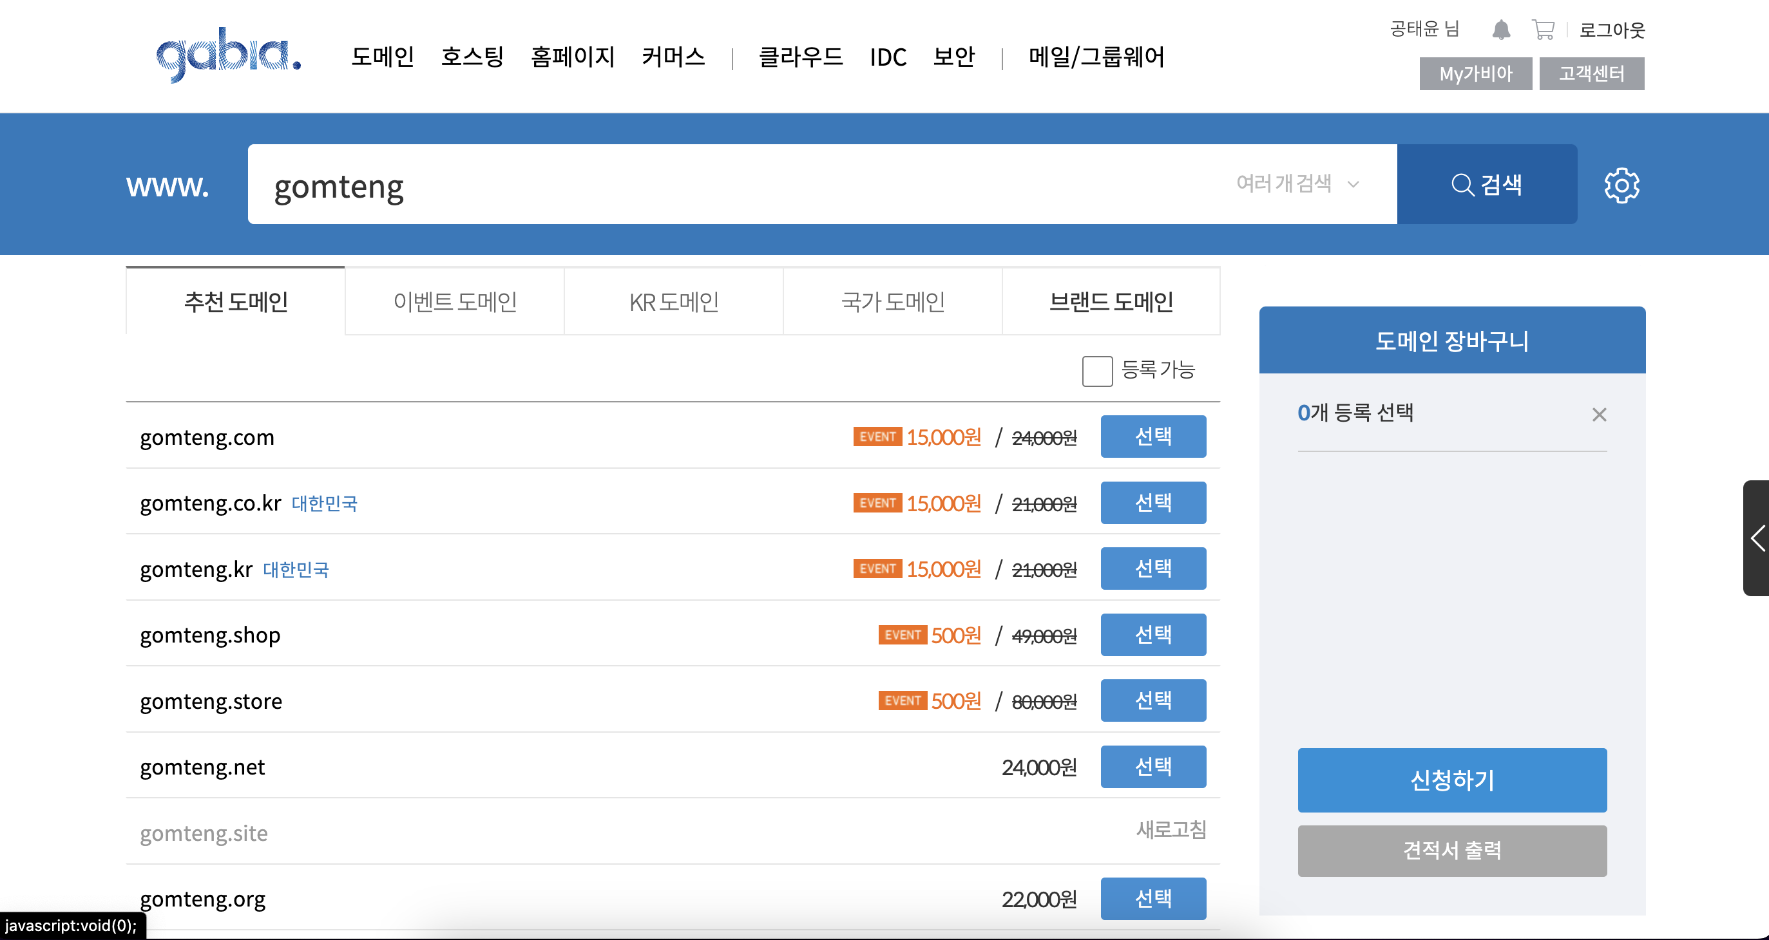The height and width of the screenshot is (940, 1769).
Task: Open the IDC menu
Action: click(x=888, y=56)
